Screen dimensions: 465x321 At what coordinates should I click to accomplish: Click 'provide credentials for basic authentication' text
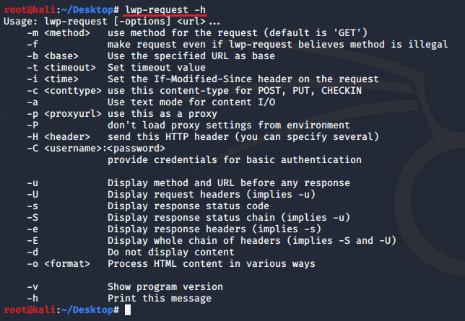234,159
